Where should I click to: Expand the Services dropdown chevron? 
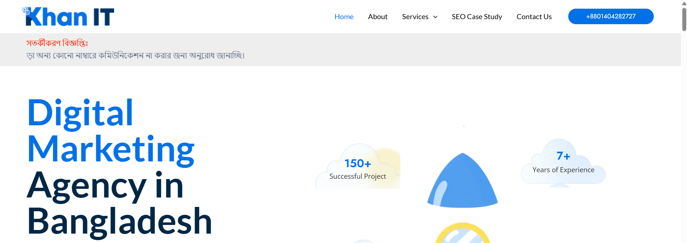[435, 17]
